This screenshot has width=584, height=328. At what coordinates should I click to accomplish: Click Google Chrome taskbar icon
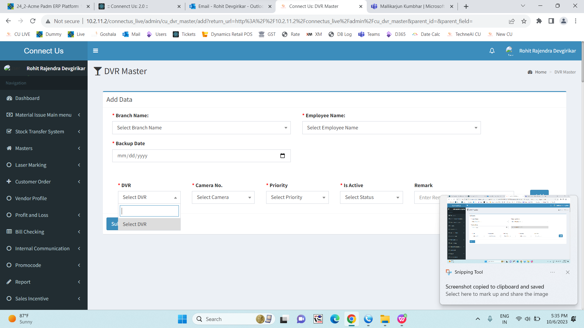point(351,319)
